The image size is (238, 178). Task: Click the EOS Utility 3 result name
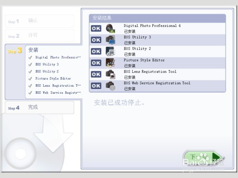(x=137, y=37)
